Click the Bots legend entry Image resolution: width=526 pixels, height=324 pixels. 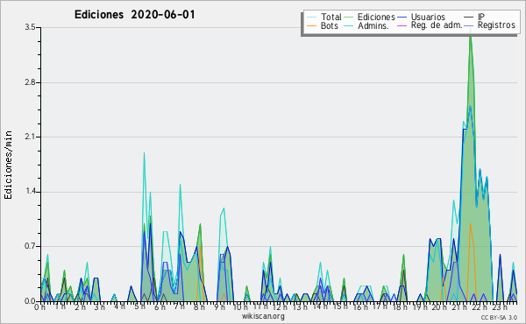click(329, 25)
